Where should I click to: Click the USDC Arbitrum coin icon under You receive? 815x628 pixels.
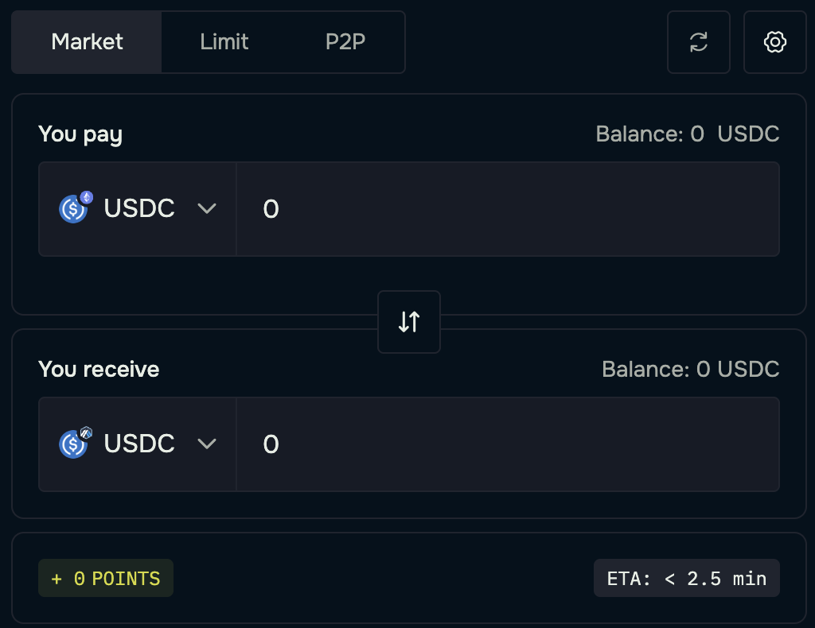(75, 444)
